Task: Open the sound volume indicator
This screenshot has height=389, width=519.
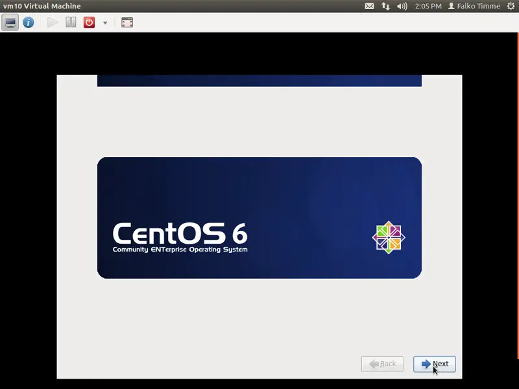Action: coord(402,6)
